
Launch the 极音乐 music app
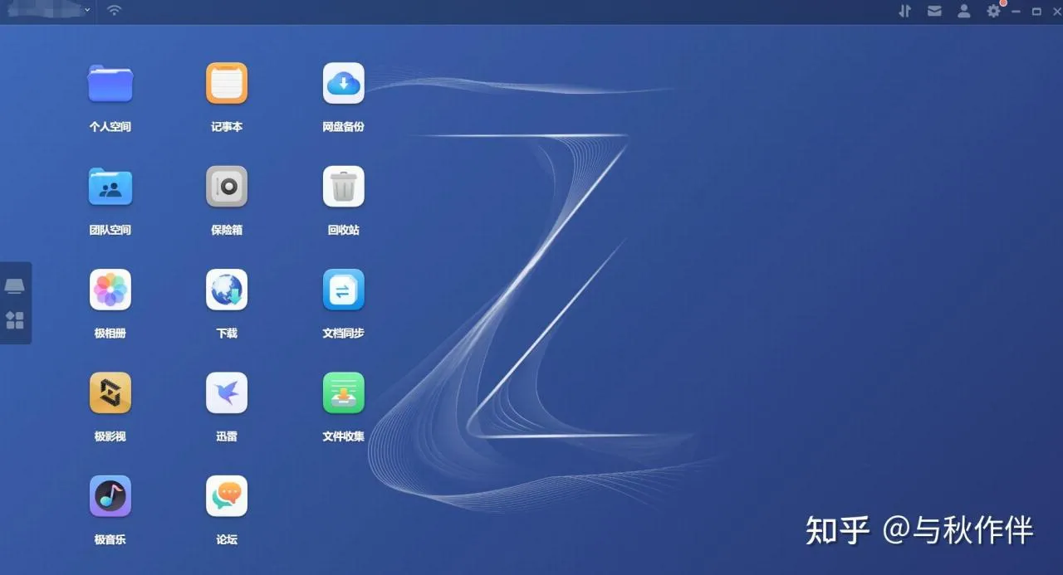point(110,496)
